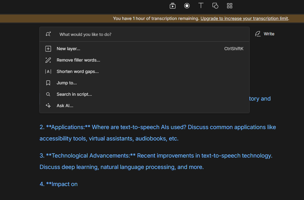The height and width of the screenshot is (200, 304).
Task: Select the Text tool icon
Action: (x=201, y=6)
